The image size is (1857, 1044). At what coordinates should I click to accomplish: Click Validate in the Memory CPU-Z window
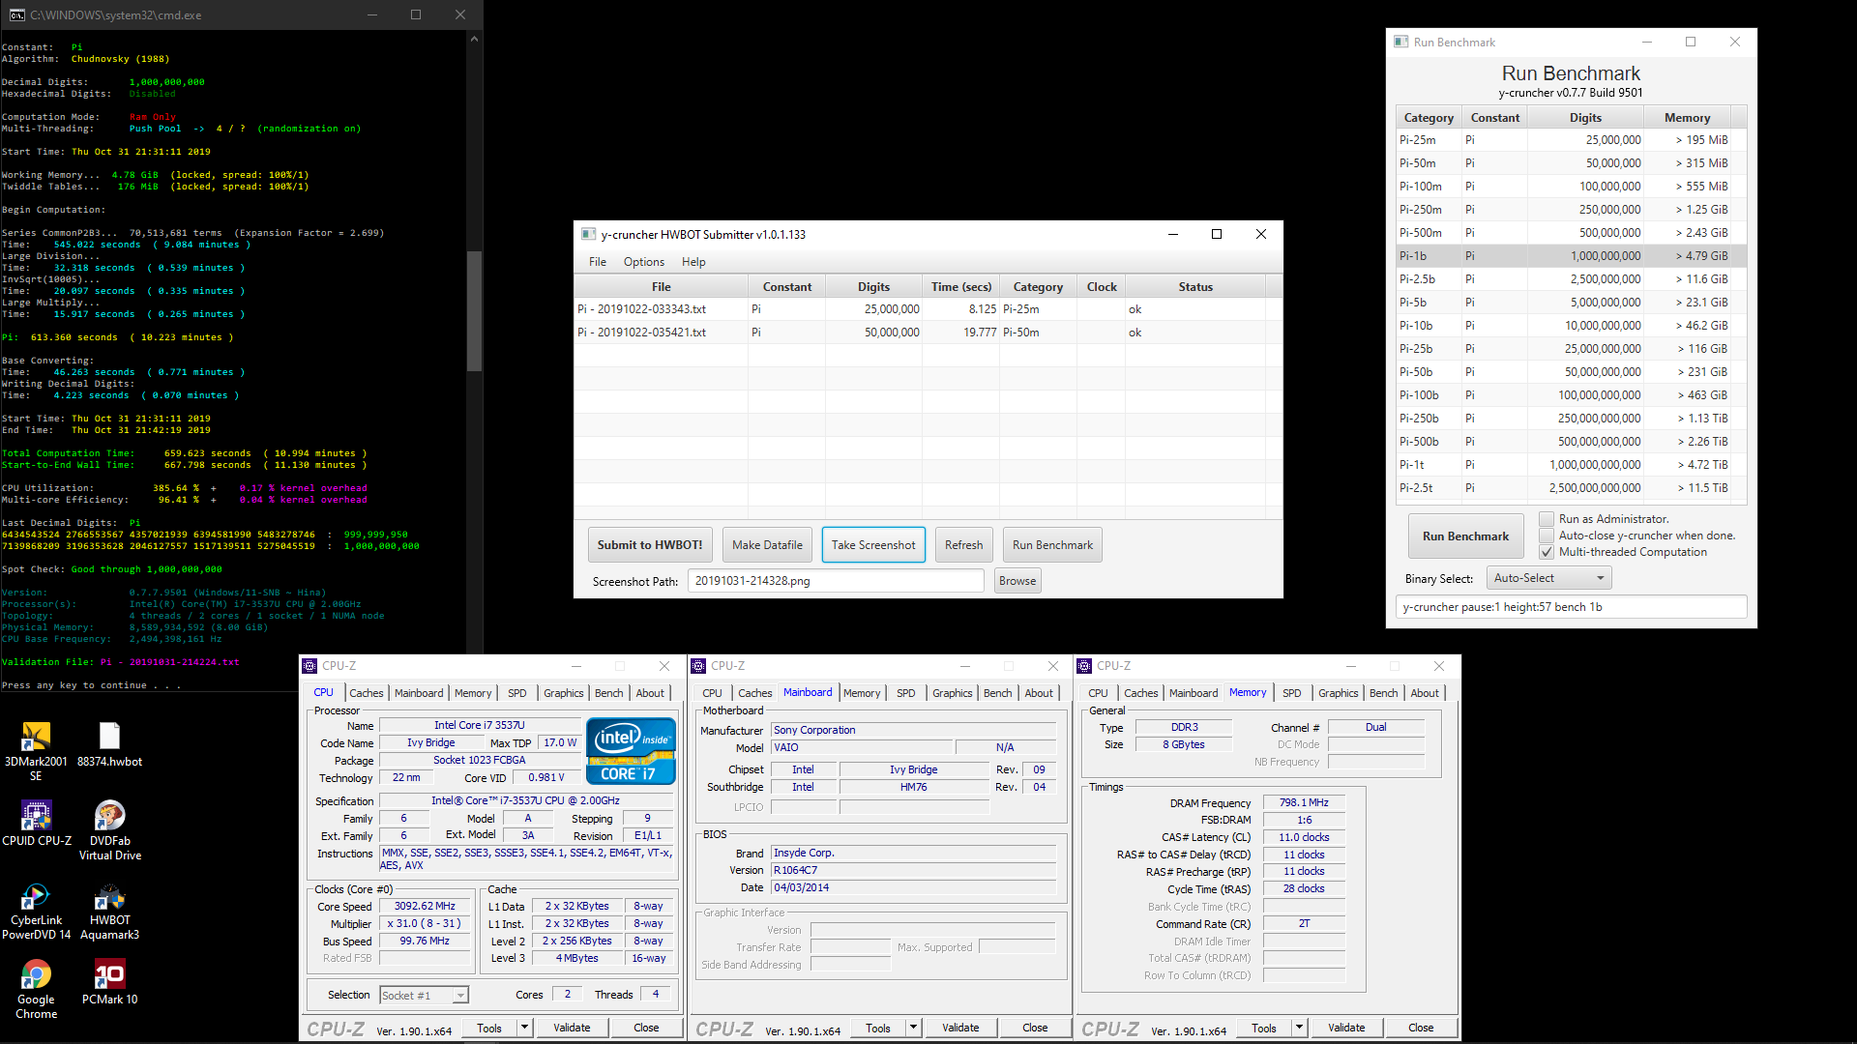click(1346, 1028)
